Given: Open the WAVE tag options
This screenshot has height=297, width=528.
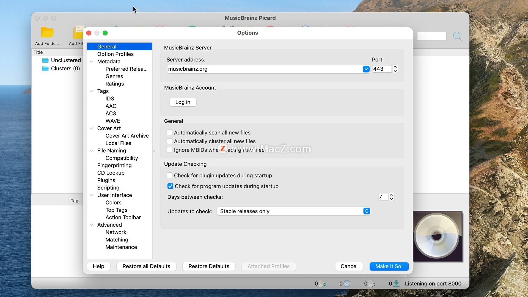Looking at the screenshot, I should (113, 121).
